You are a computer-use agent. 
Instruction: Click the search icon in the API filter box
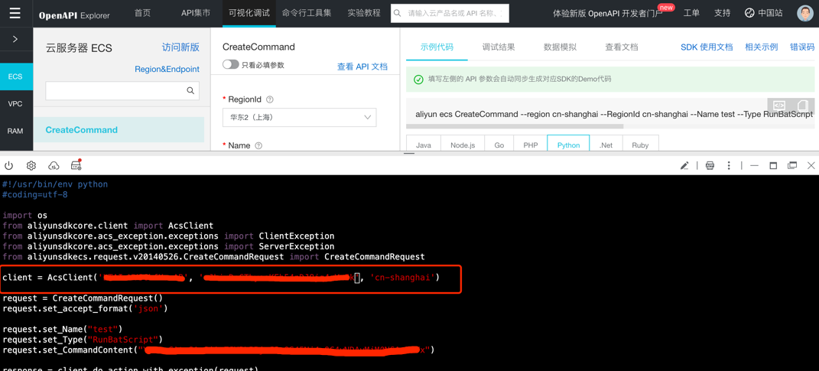pos(190,91)
